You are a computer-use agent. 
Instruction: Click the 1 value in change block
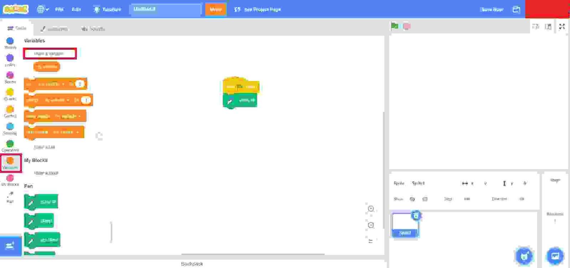86,100
